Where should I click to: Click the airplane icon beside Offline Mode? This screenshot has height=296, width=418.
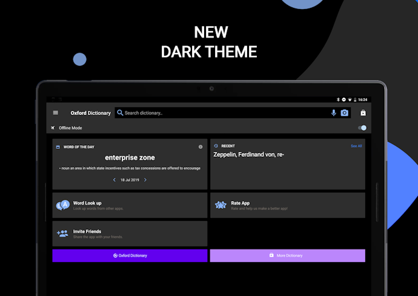[x=53, y=128]
